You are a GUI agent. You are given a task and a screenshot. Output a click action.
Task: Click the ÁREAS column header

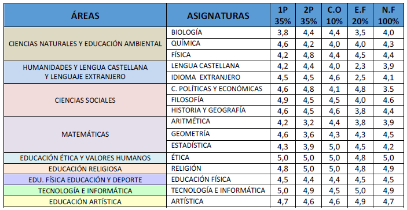pos(85,16)
